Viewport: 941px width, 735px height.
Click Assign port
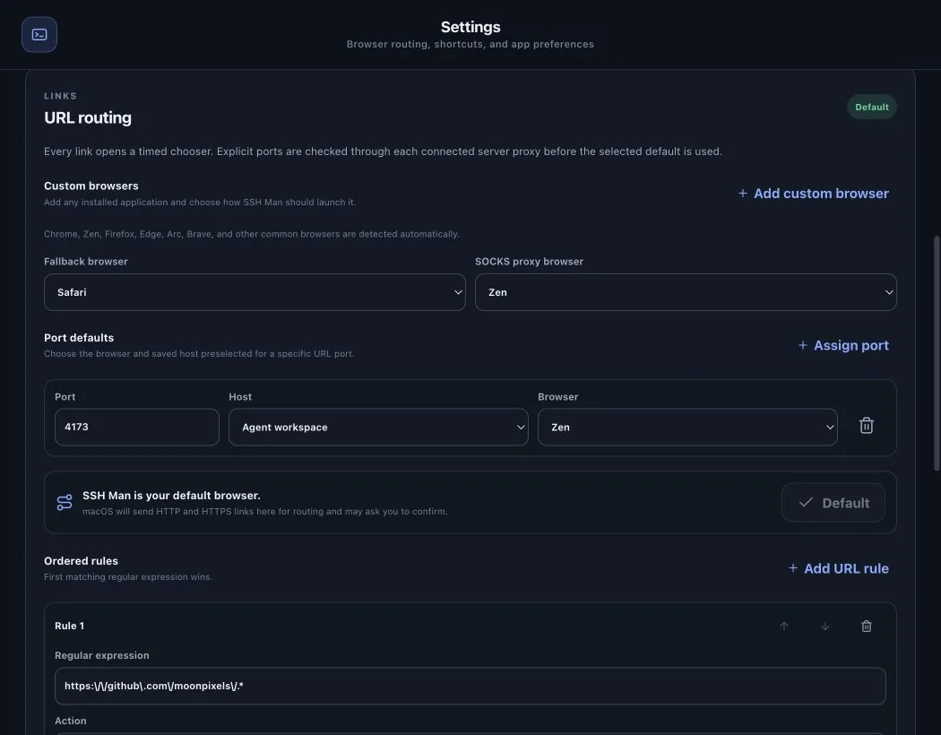click(x=843, y=345)
